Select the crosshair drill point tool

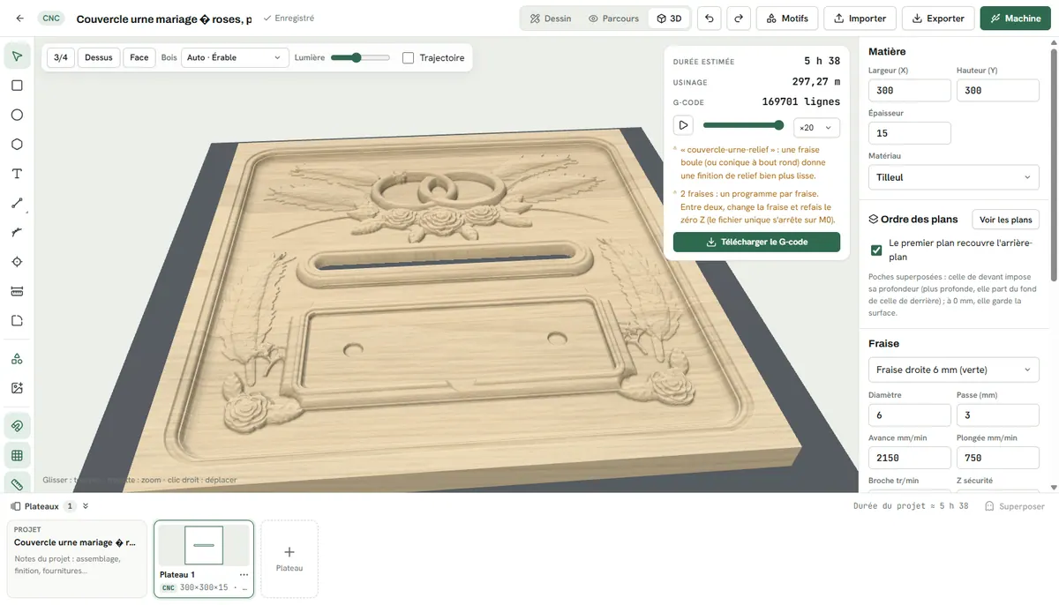click(x=17, y=262)
